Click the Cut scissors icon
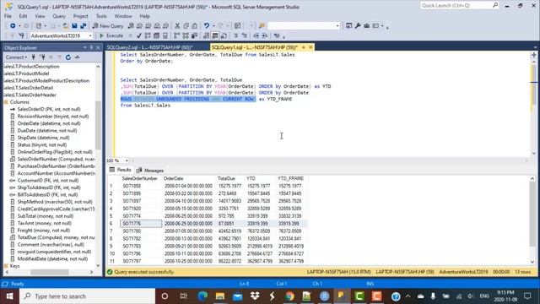 click(x=177, y=26)
